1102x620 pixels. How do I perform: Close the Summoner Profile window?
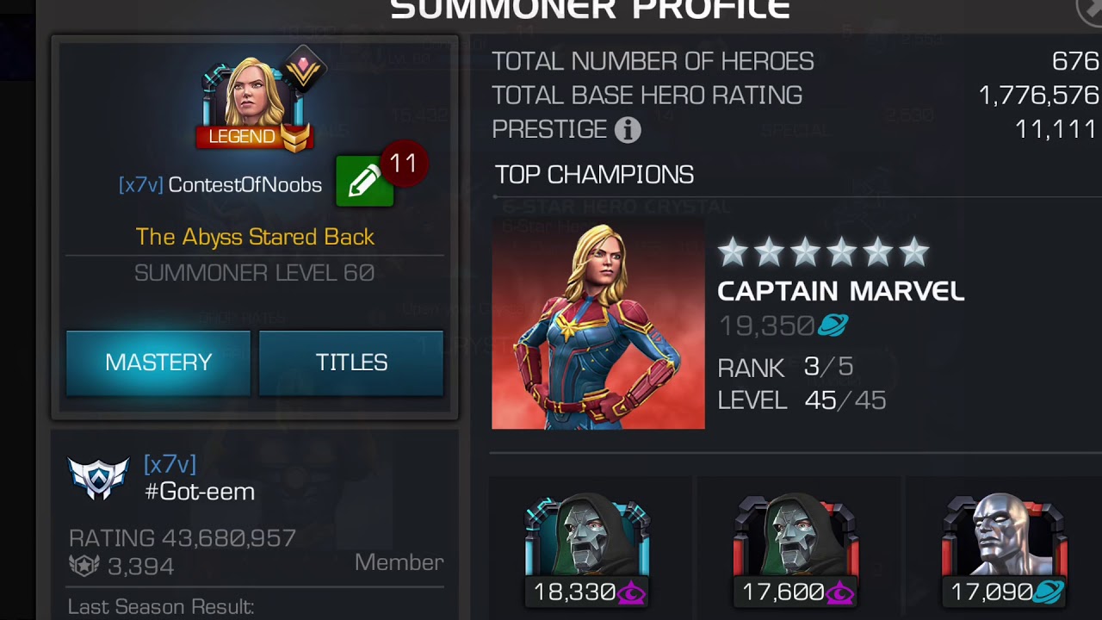pos(1090,9)
